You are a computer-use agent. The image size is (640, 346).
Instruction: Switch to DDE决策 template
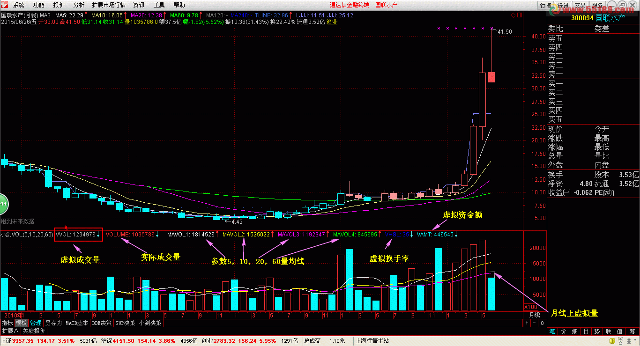click(x=103, y=323)
